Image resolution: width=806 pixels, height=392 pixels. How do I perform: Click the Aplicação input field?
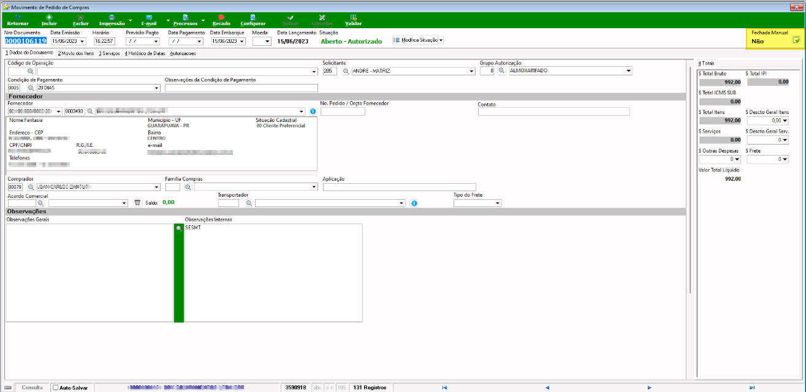pos(400,187)
